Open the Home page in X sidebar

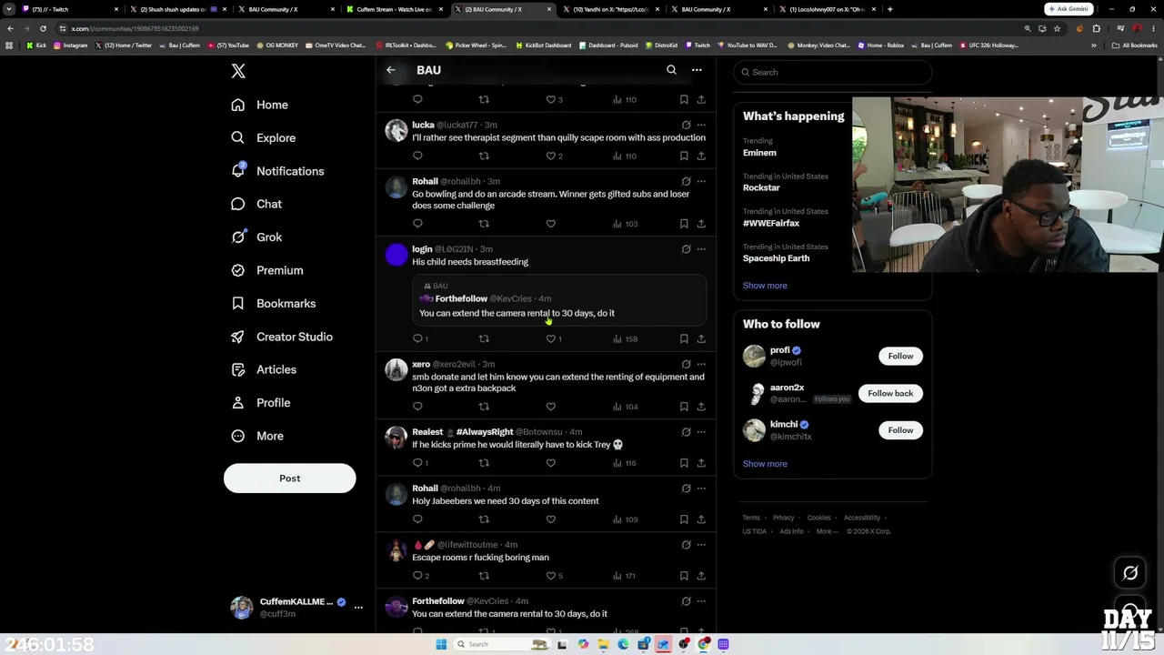coord(260,105)
